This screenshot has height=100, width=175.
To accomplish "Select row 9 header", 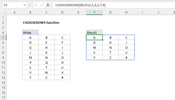I will pos(3,57).
